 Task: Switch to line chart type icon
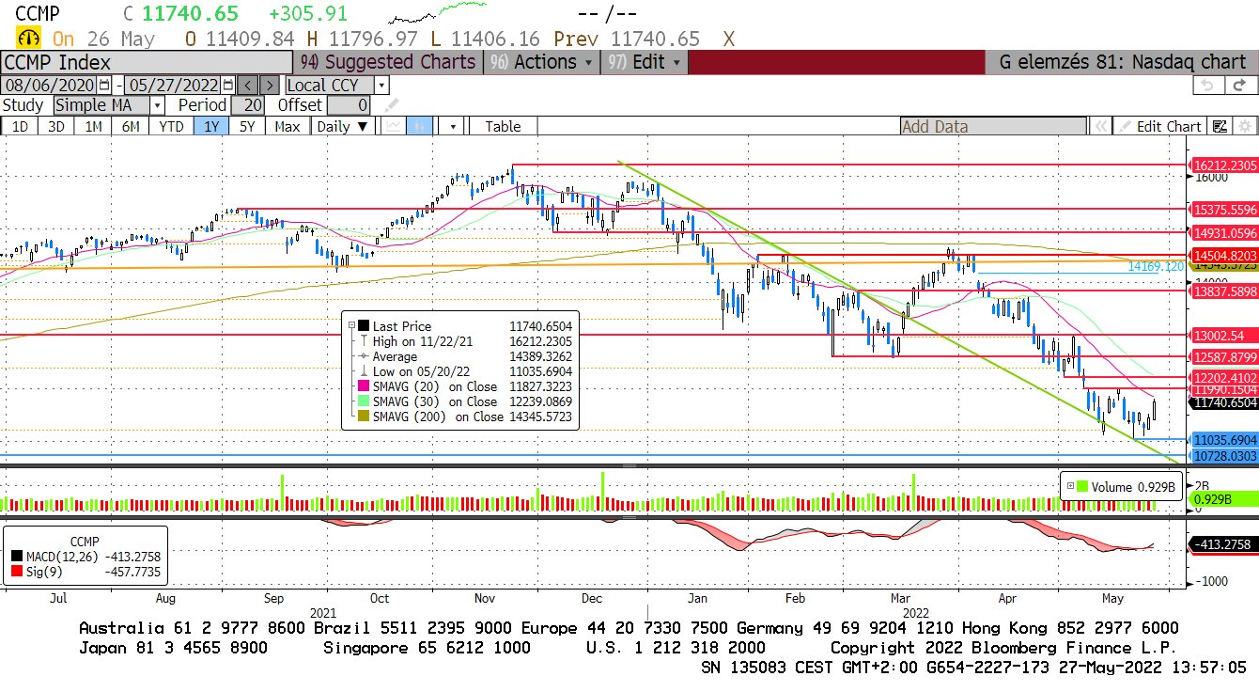coord(395,126)
